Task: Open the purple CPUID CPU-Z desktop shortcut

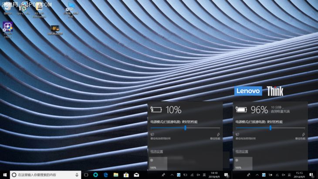Action: click(x=8, y=30)
